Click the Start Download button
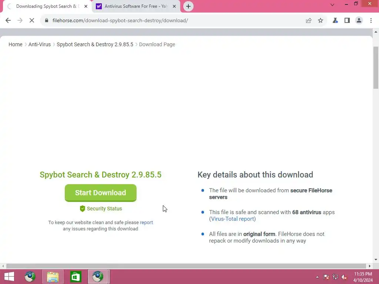Screen dimensions: 379x284 tap(101, 193)
